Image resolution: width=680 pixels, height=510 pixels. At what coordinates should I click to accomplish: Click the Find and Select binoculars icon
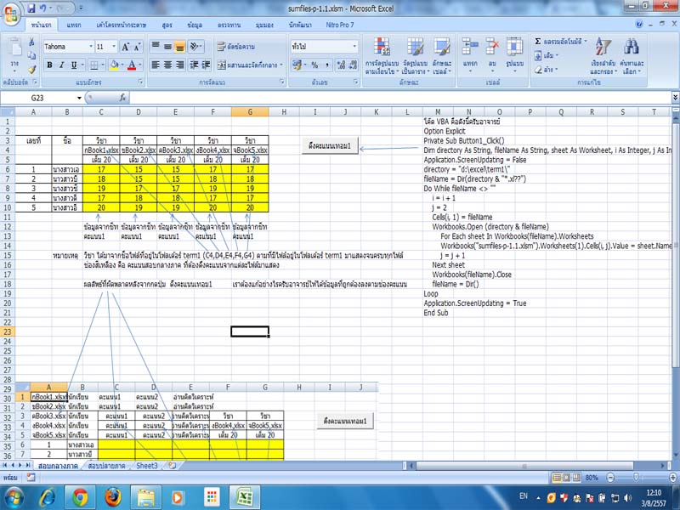click(632, 47)
